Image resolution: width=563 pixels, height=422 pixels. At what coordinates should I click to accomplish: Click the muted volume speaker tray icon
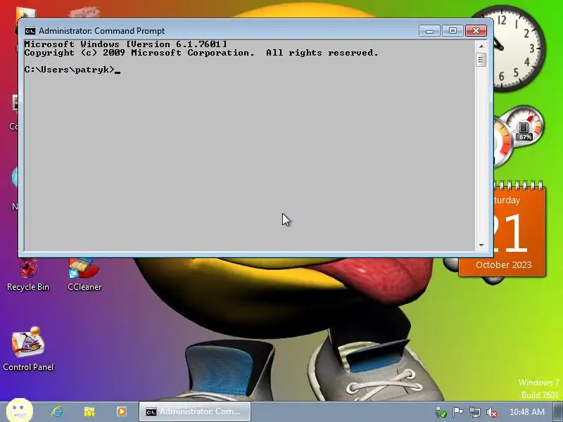tap(491, 413)
